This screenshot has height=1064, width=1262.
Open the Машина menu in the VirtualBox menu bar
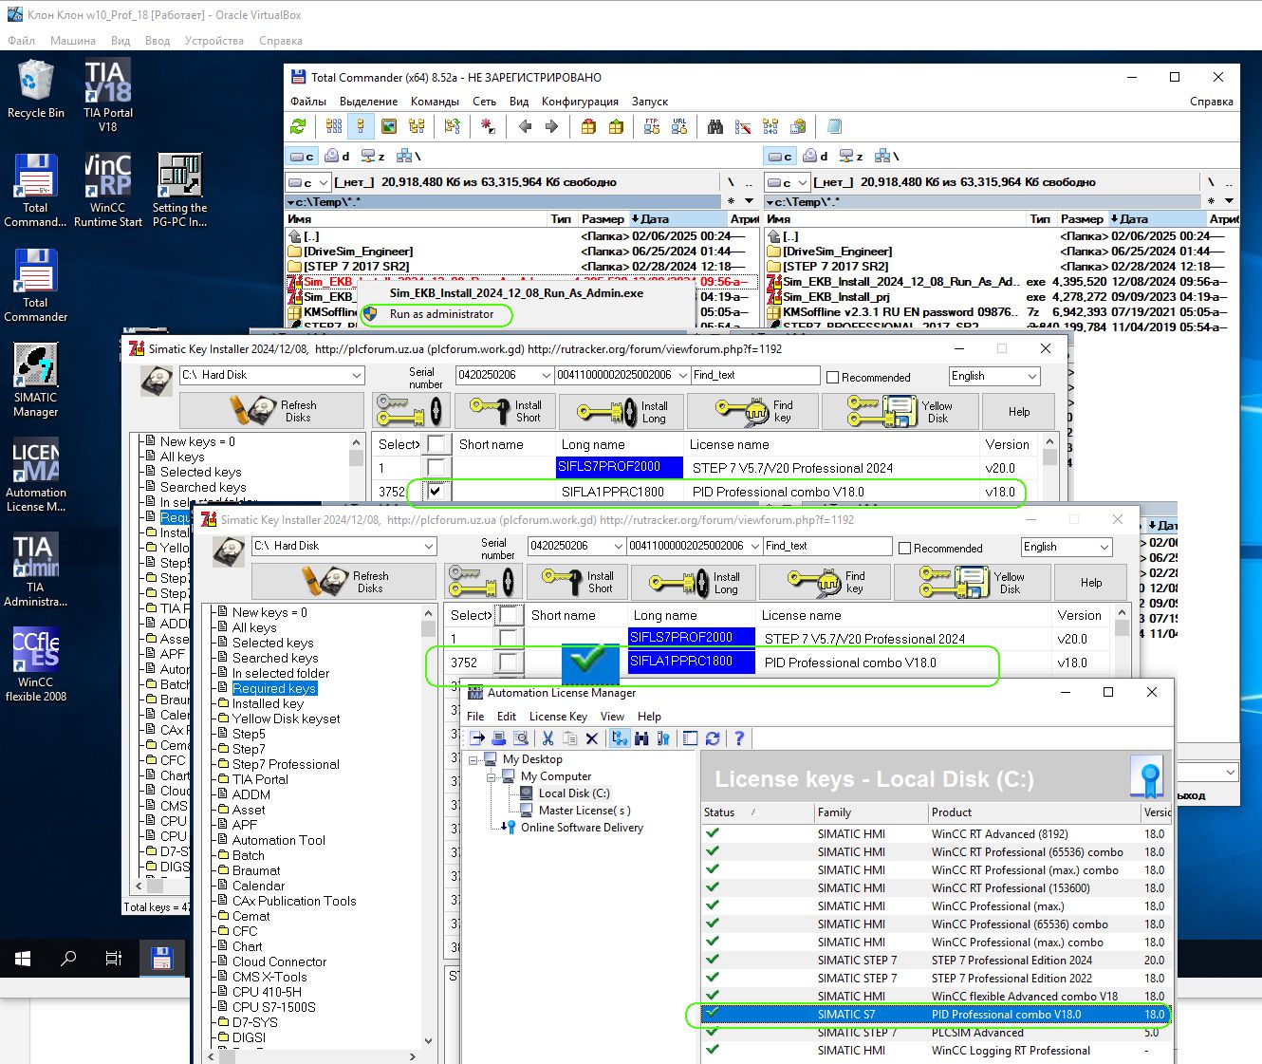coord(73,41)
